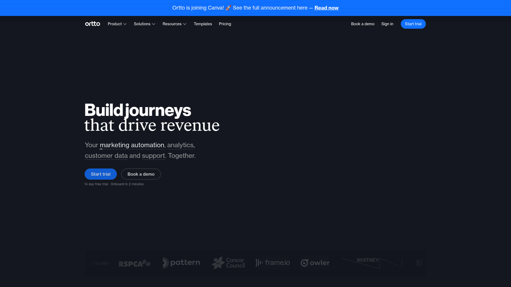Open the Pricing page
Image resolution: width=511 pixels, height=287 pixels.
[225, 24]
